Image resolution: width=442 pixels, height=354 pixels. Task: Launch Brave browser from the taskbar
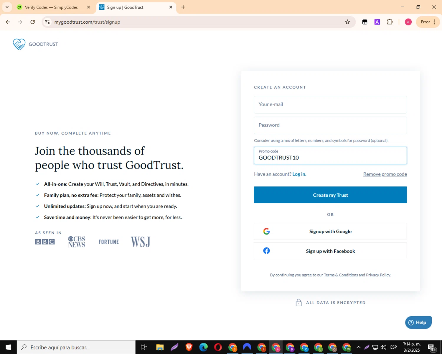[x=189, y=347]
